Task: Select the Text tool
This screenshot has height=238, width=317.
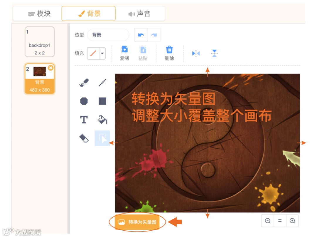Action: click(x=84, y=120)
